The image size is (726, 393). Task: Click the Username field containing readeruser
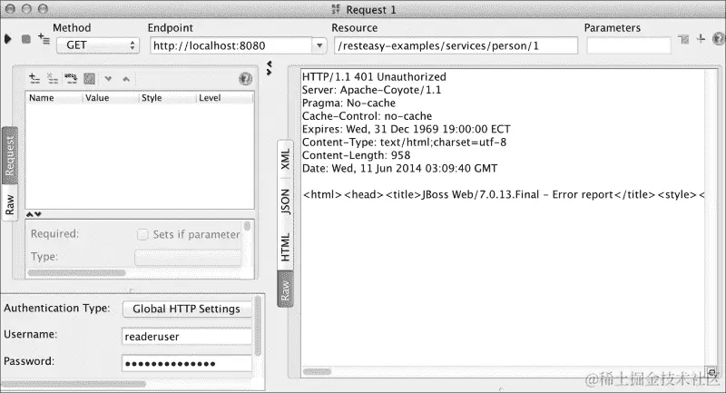187,337
